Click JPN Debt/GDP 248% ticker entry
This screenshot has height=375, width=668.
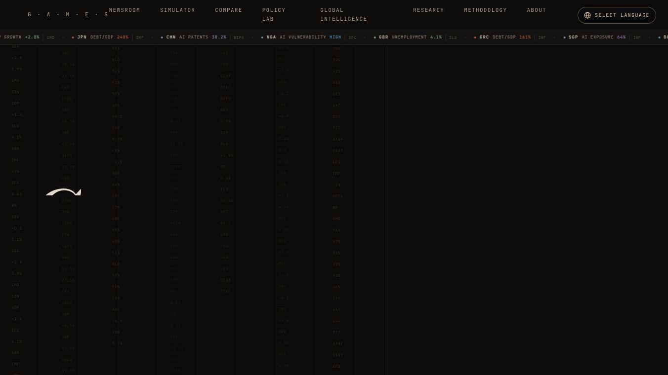[x=108, y=37]
